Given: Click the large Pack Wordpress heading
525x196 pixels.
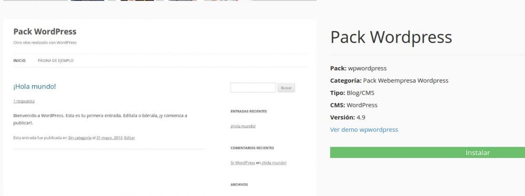Looking at the screenshot, I should tap(391, 37).
